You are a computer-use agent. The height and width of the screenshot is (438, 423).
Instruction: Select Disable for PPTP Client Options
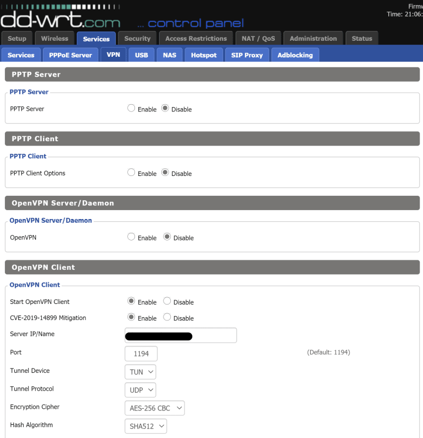165,172
